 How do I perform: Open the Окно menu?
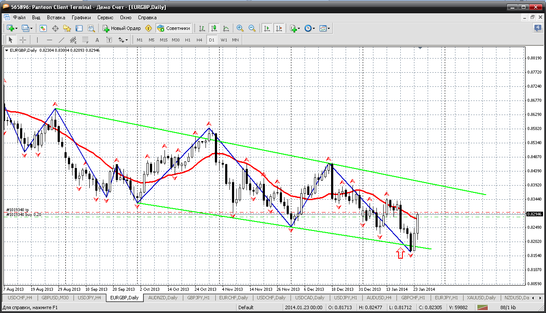pyautogui.click(x=126, y=18)
